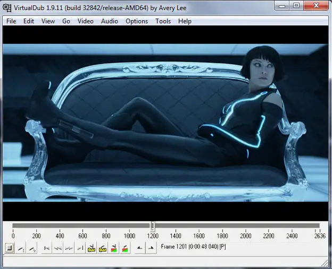The width and height of the screenshot is (332, 269).
Task: Click the timeline label 200
Action: tap(36, 236)
